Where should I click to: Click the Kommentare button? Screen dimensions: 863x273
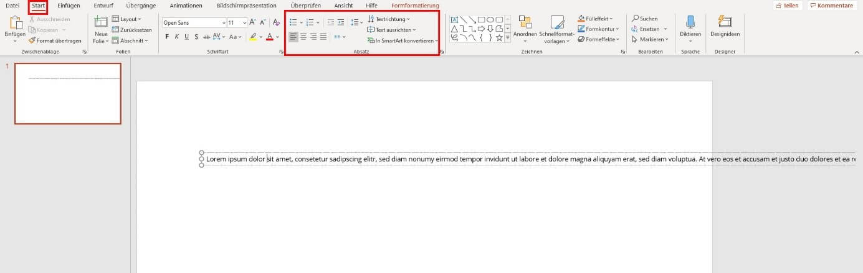831,6
